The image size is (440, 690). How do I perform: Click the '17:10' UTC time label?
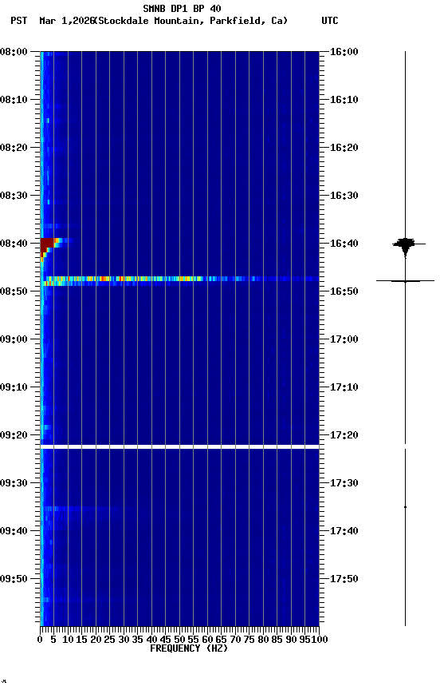[344, 387]
